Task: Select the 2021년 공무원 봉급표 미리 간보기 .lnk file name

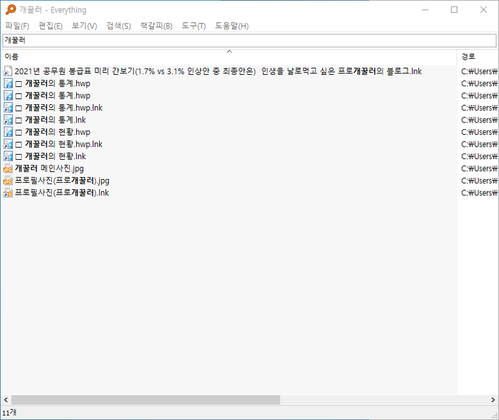Action: tap(218, 71)
